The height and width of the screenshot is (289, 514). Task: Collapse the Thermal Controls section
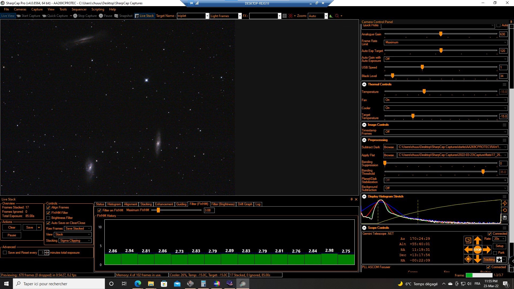point(364,84)
